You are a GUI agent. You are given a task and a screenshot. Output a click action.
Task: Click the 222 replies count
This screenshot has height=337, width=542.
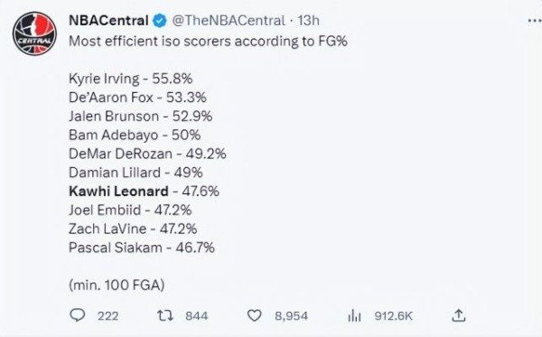107,316
